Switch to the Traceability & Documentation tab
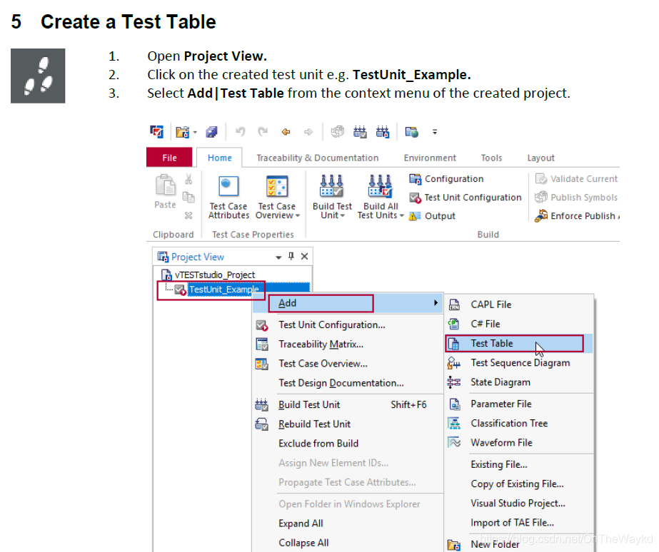 pyautogui.click(x=317, y=158)
